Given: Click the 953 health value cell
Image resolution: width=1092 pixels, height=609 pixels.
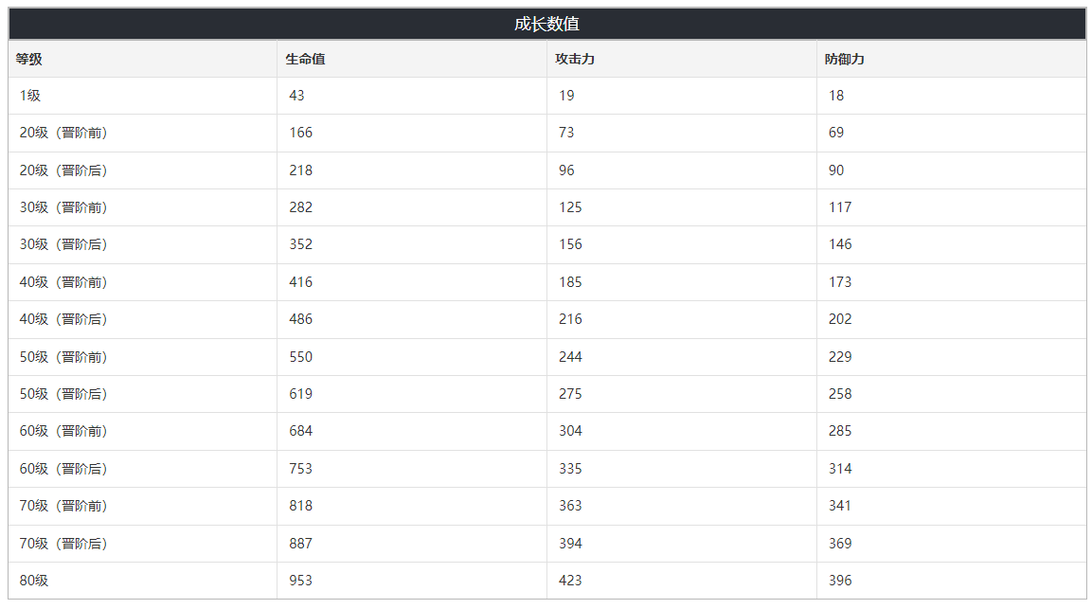Looking at the screenshot, I should pos(301,581).
